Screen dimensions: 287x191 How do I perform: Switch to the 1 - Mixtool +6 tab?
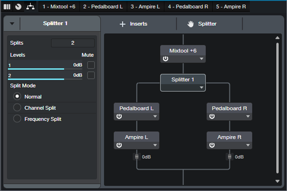(59, 7)
